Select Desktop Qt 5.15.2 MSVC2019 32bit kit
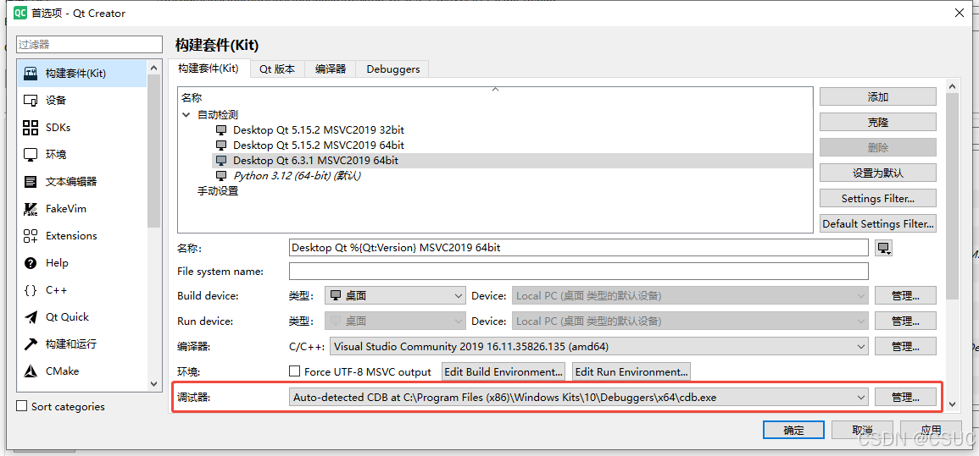Image resolution: width=979 pixels, height=456 pixels. (x=319, y=130)
